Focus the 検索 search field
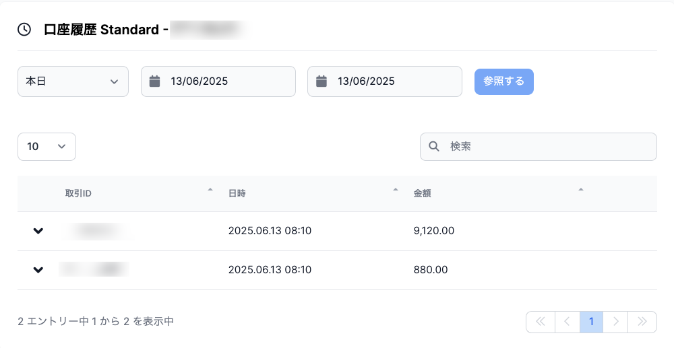674x348 pixels. coord(538,147)
